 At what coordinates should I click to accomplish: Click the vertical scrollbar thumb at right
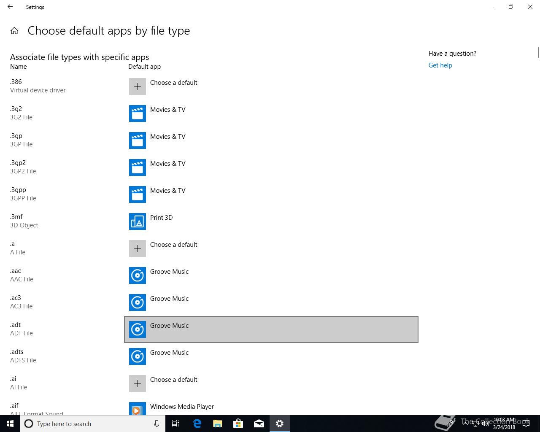point(538,53)
